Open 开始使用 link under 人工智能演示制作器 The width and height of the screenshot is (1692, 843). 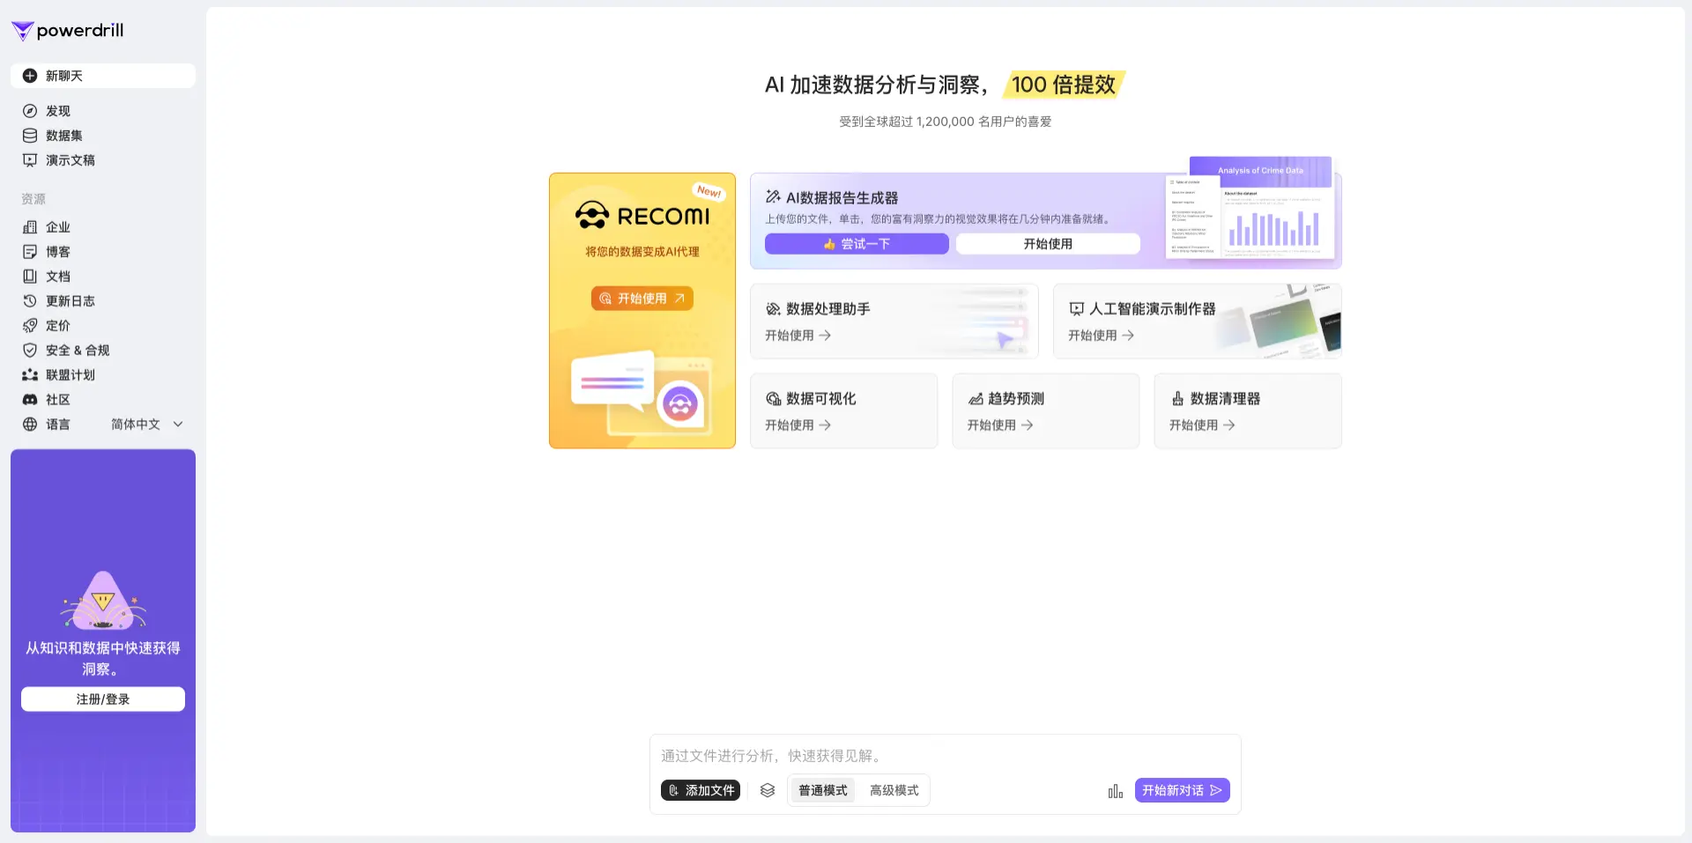click(1101, 336)
